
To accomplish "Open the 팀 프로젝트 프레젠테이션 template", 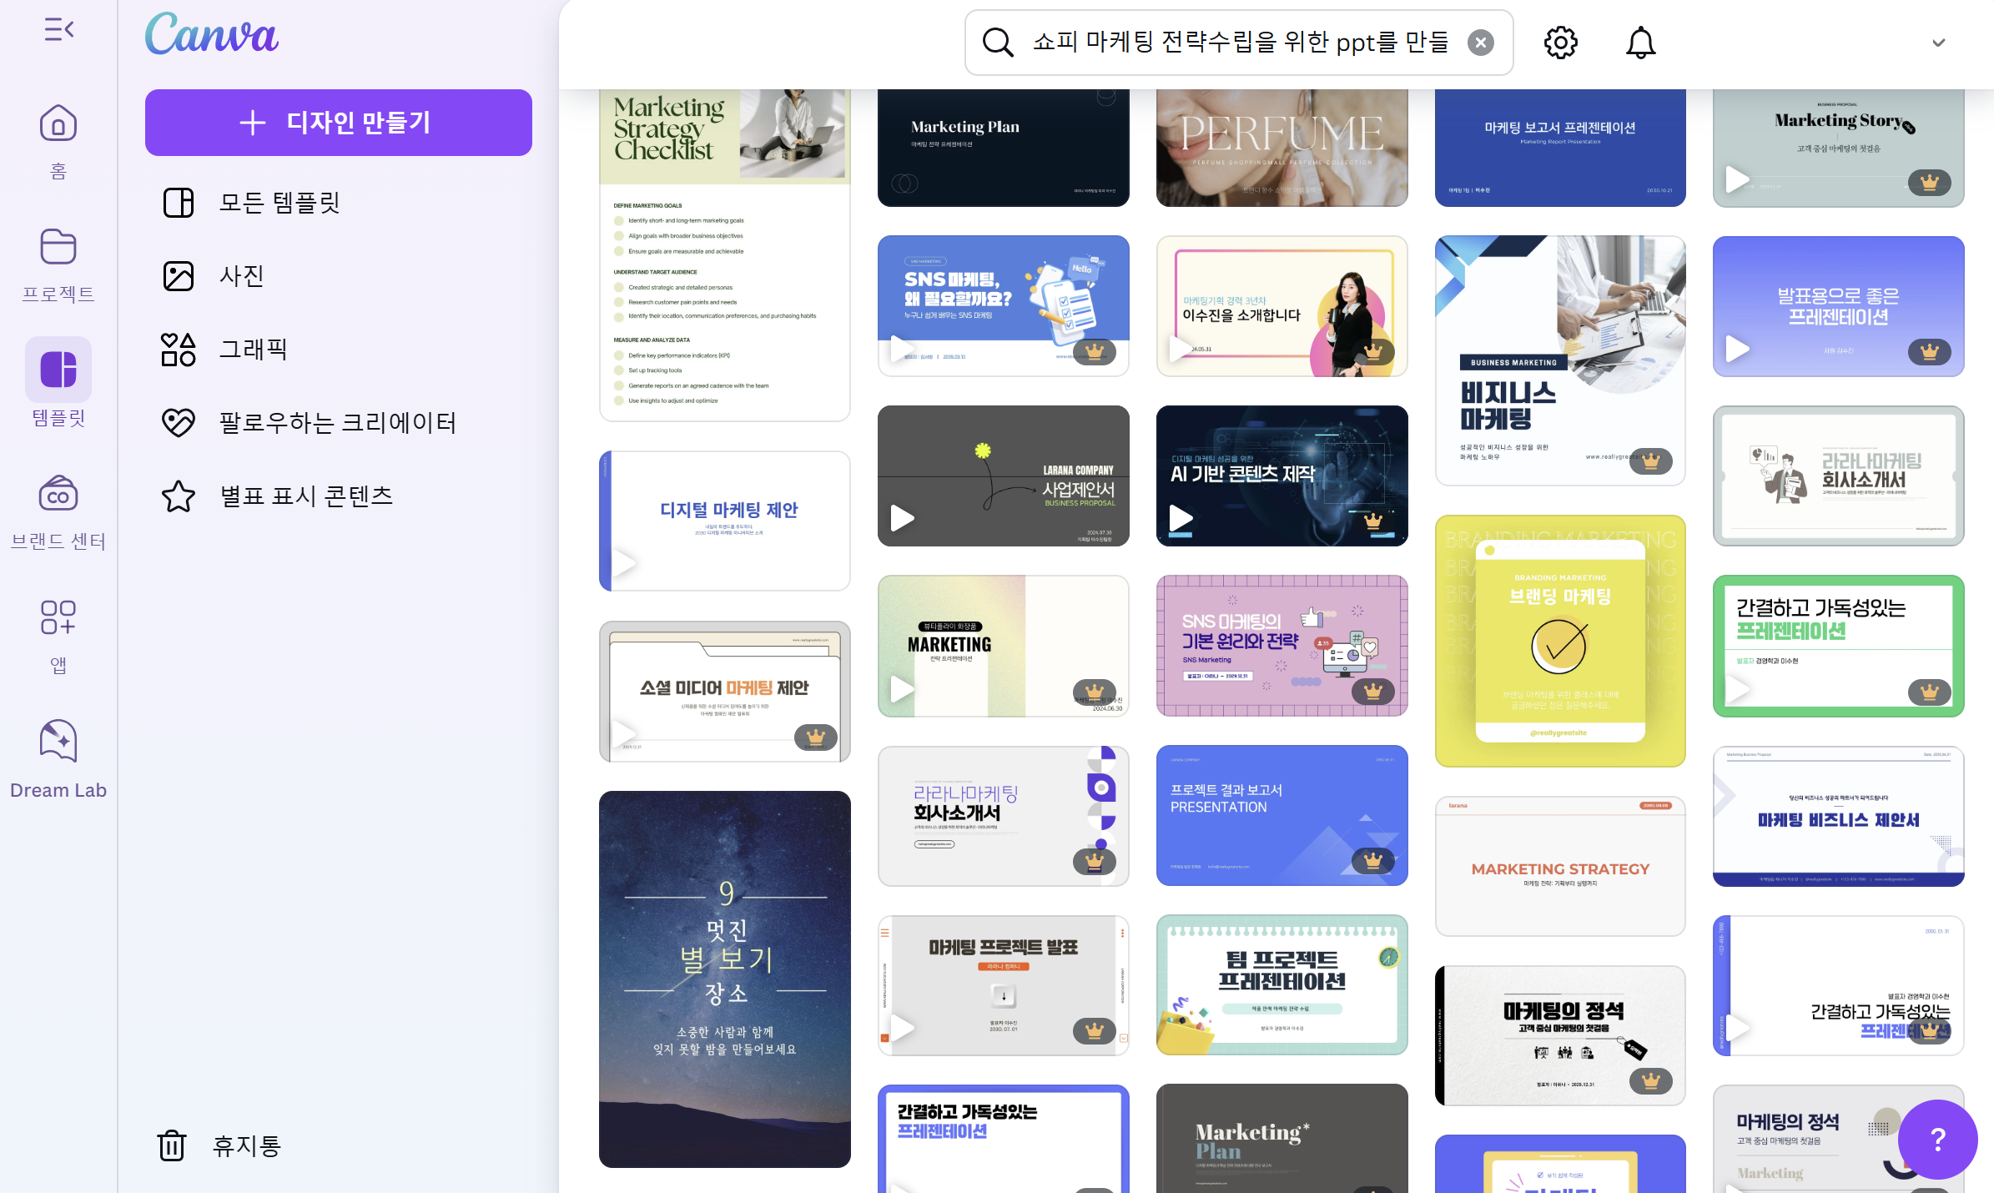I will tap(1282, 985).
